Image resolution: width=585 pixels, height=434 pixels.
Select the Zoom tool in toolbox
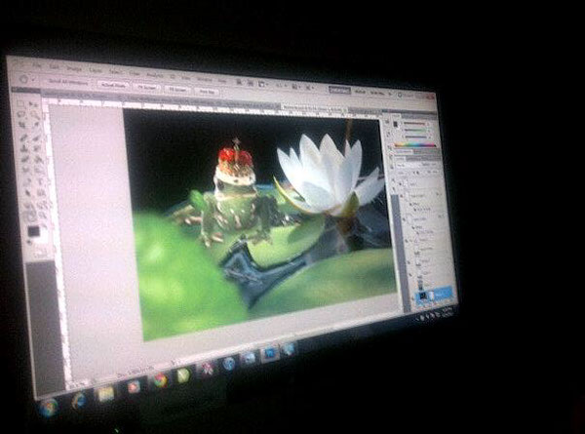[43, 216]
